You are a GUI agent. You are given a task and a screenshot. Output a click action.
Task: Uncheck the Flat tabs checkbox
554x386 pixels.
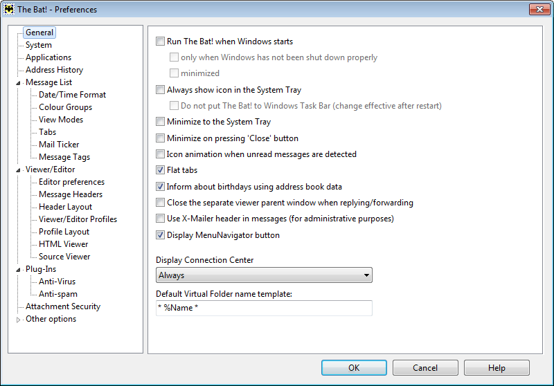(161, 170)
